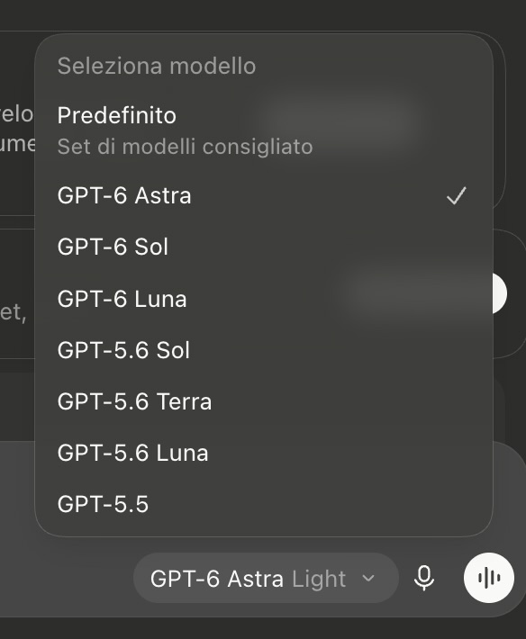
Task: Click the checkmark beside GPT-6 Astra
Action: [x=457, y=195]
